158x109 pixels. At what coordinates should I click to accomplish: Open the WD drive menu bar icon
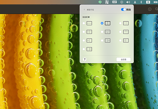click(x=115, y=2)
